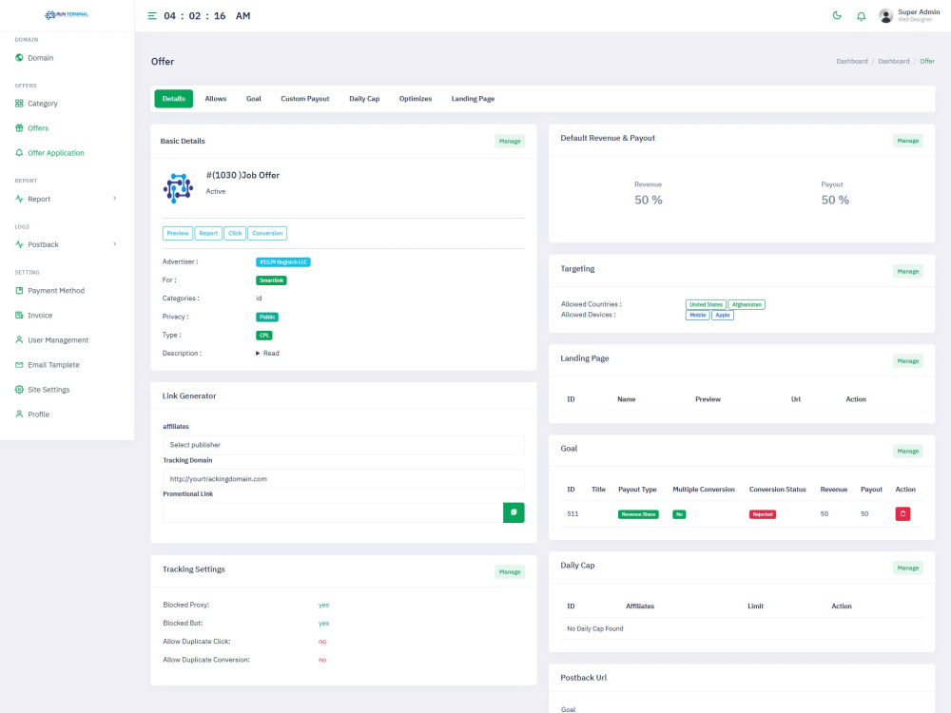The width and height of the screenshot is (951, 713).
Task: Click the Offers gift icon
Action: 19,128
